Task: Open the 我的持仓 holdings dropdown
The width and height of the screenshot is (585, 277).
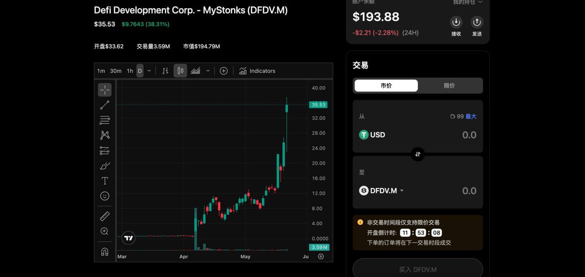Action: [x=468, y=2]
